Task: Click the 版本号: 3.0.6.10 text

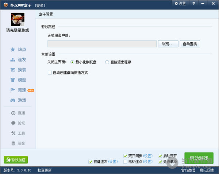Action: point(17,170)
